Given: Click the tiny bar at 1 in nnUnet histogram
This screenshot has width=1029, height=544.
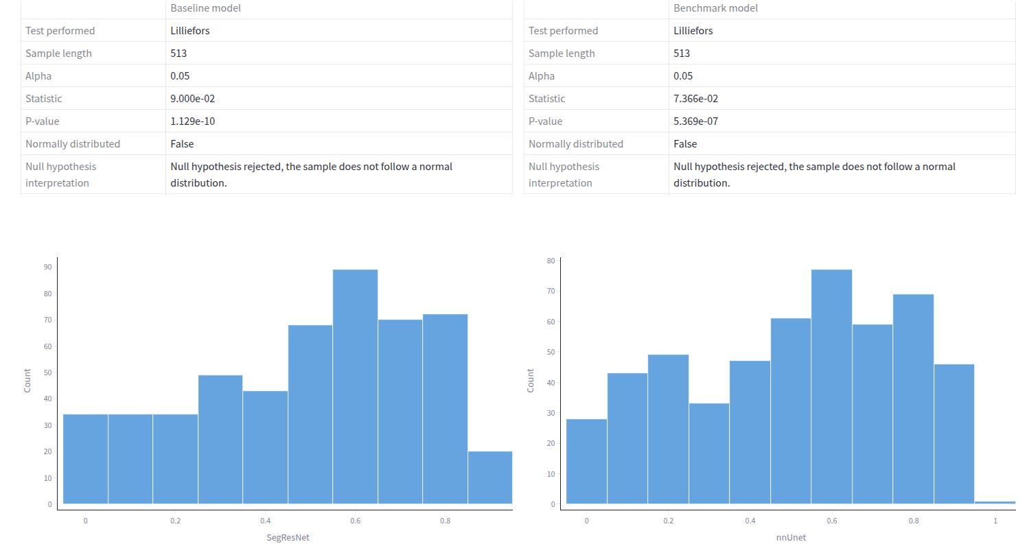Looking at the screenshot, I should pos(995,502).
